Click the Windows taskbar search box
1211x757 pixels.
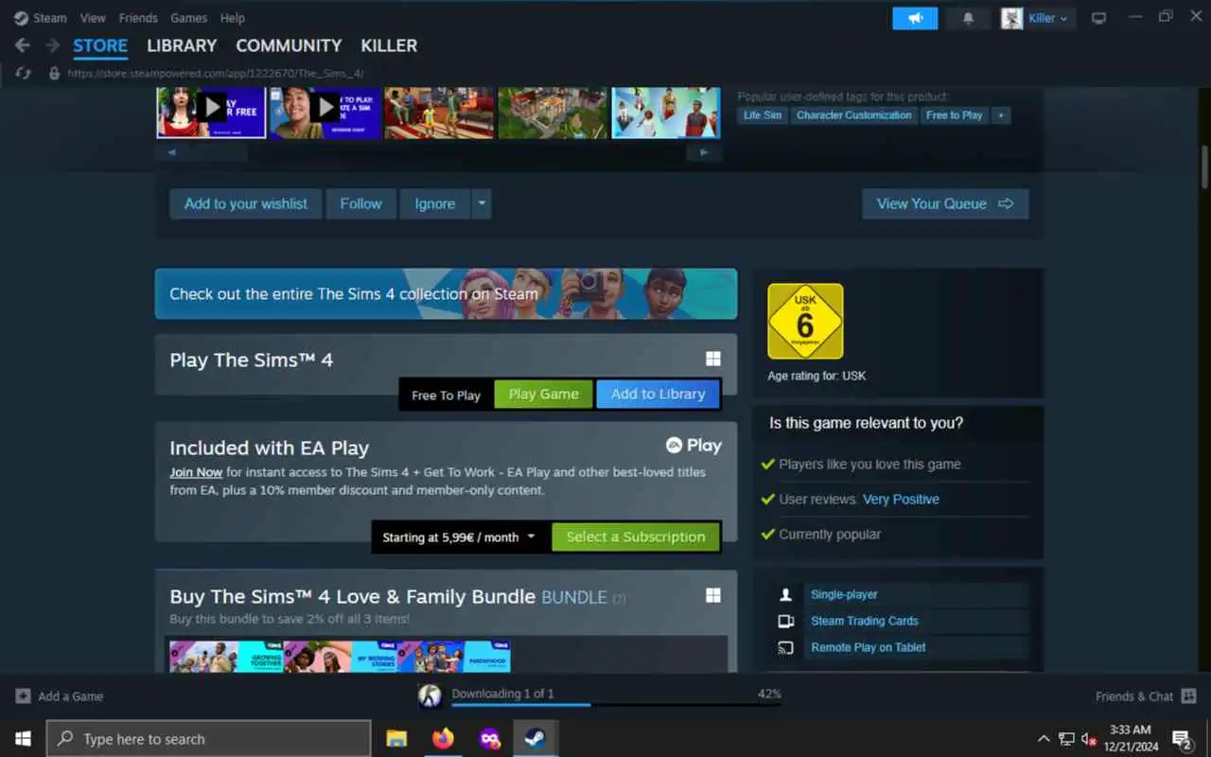point(208,739)
